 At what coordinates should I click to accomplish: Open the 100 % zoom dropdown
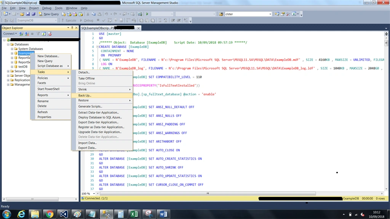tap(94, 194)
